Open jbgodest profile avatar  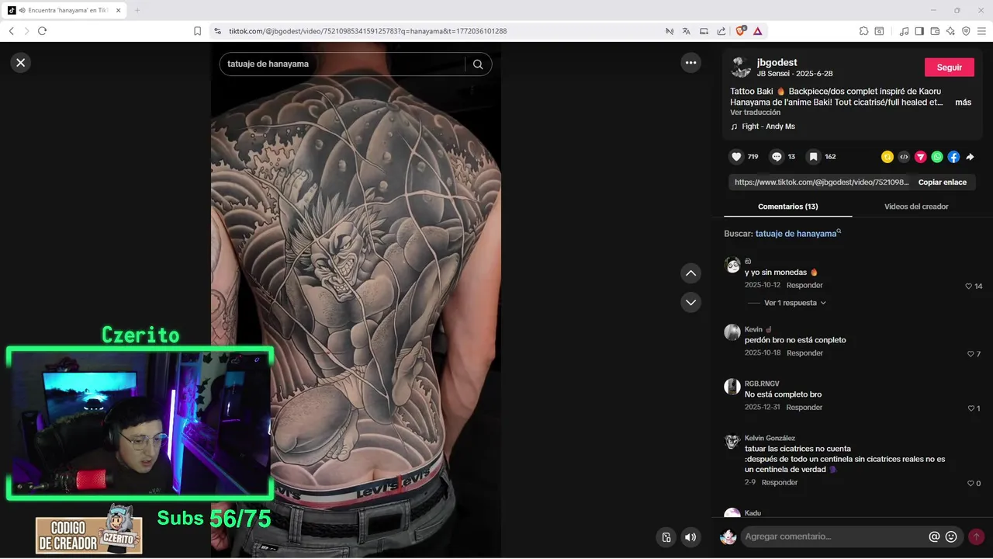741,68
